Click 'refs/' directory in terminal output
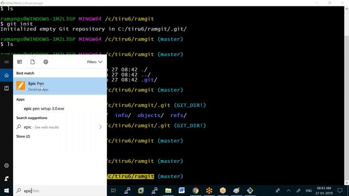The image size is (349, 196). point(178,115)
